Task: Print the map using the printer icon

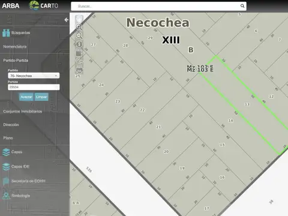Action: click(x=79, y=70)
